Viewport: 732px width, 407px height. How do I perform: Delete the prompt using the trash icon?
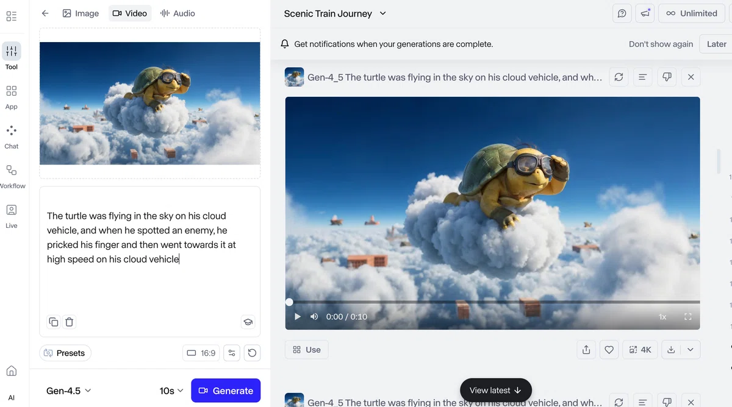click(70, 322)
